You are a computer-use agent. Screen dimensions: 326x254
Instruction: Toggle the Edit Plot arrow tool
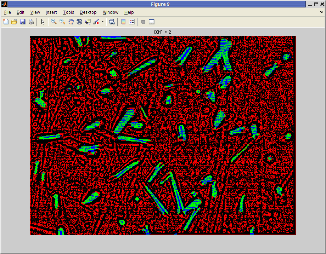click(43, 22)
